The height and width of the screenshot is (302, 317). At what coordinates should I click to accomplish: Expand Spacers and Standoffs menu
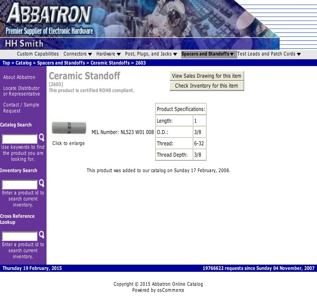tap(209, 54)
